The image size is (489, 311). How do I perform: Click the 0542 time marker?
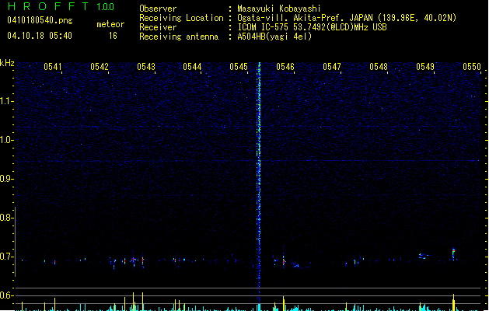pos(100,67)
